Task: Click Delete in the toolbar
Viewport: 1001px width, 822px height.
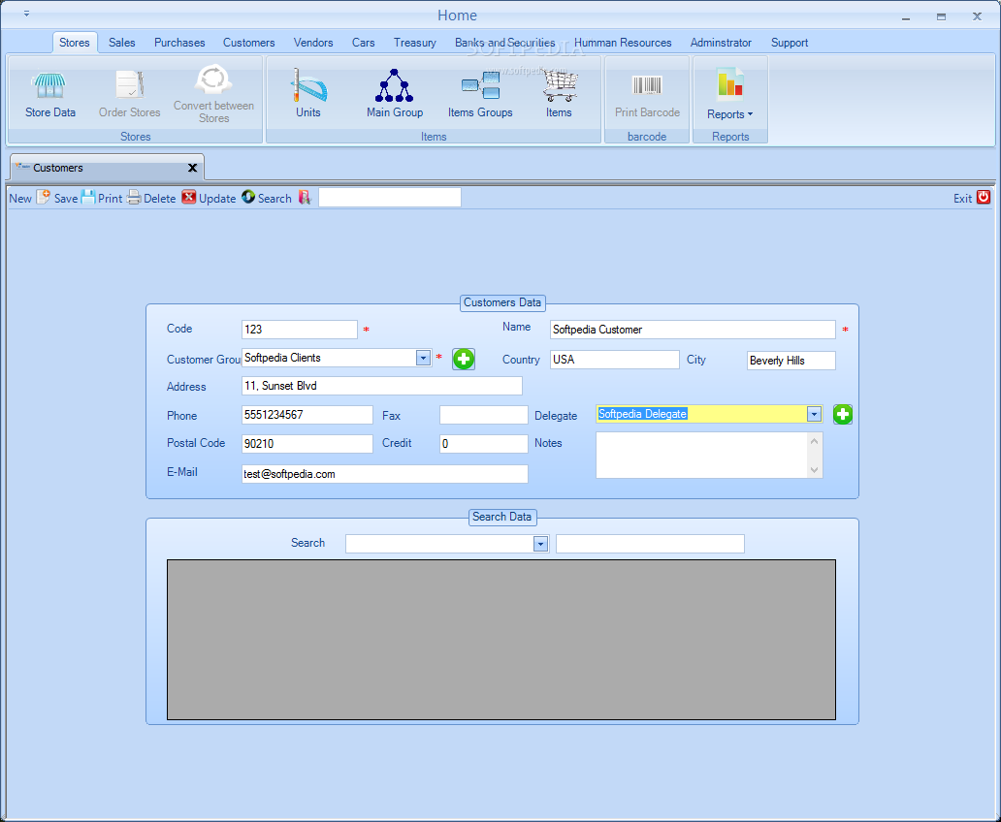Action: [x=169, y=198]
